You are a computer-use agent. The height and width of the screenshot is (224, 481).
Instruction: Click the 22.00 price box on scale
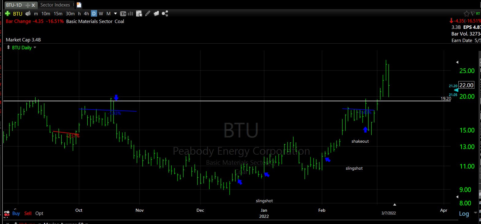(x=466, y=85)
